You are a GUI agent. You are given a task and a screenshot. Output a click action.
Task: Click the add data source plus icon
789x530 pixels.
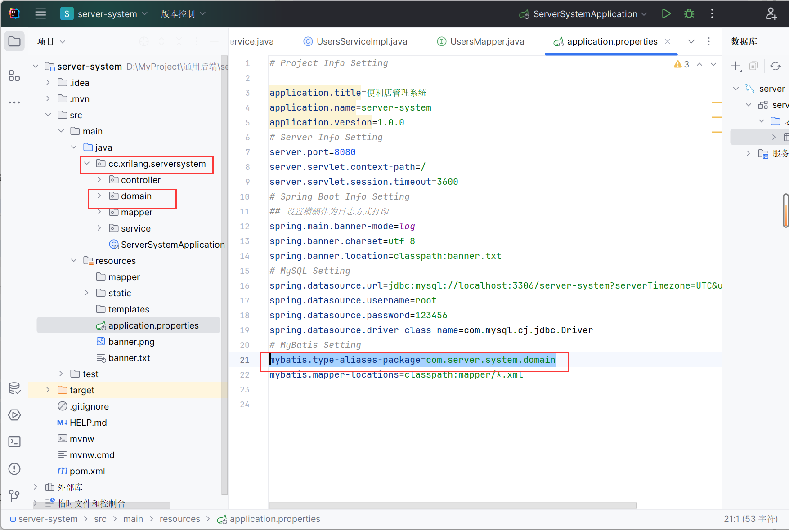736,67
